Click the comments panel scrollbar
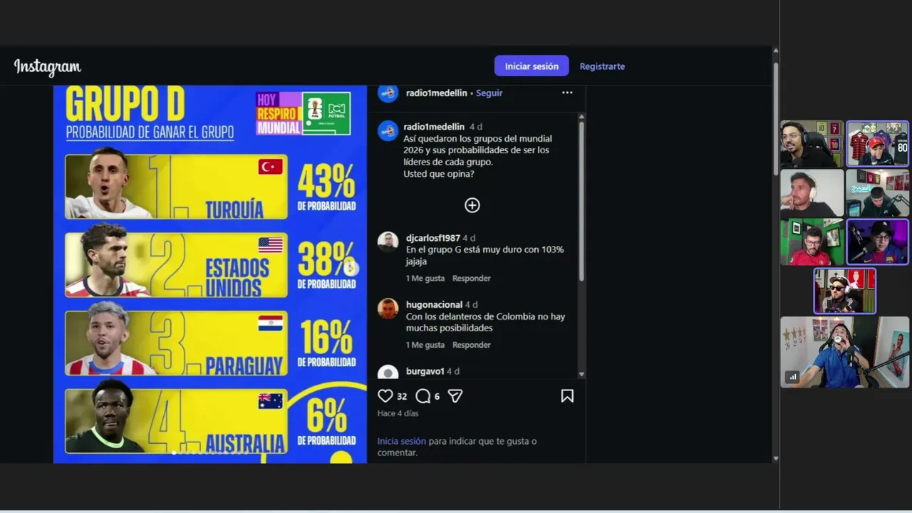The image size is (912, 513). (581, 202)
